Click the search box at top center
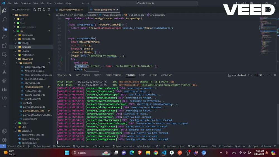 [145, 3]
